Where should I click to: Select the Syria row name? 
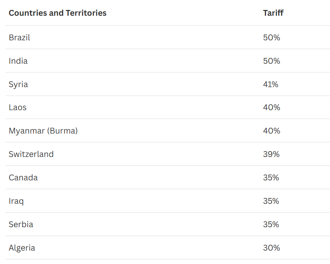pyautogui.click(x=18, y=85)
